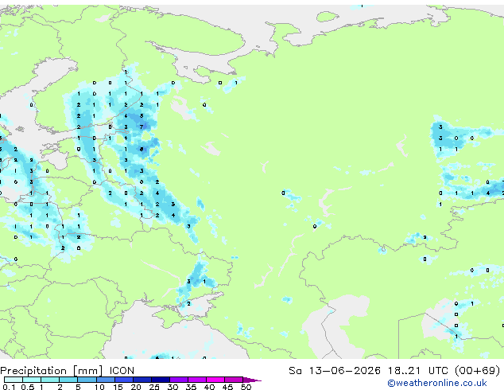This screenshot has height=390, width=504.
Task: Click the '(00+69)' forecast offset text
Action: [x=478, y=371]
